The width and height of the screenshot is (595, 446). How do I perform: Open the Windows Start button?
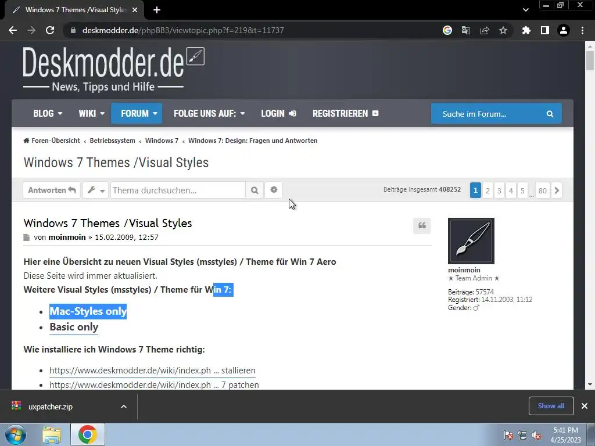click(x=16, y=434)
